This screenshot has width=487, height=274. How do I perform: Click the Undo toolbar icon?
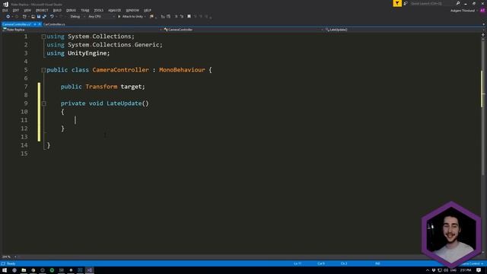tap(52, 17)
